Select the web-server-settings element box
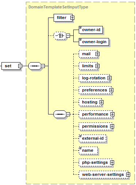 click(104, 175)
